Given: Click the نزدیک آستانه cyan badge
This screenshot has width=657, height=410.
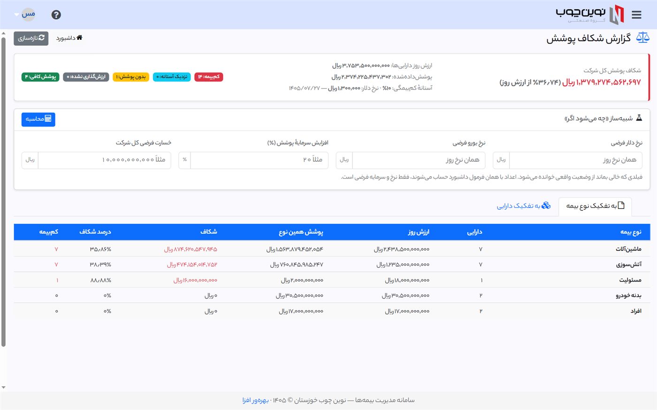Looking at the screenshot, I should point(172,77).
